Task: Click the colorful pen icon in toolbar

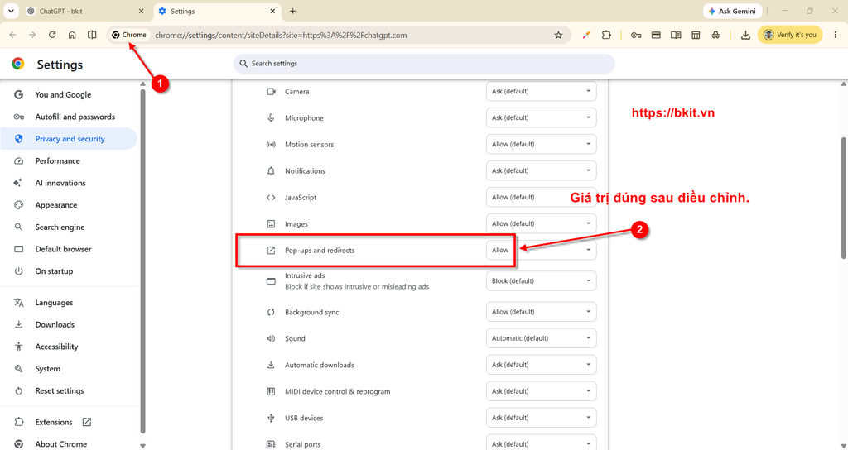Action: click(585, 35)
